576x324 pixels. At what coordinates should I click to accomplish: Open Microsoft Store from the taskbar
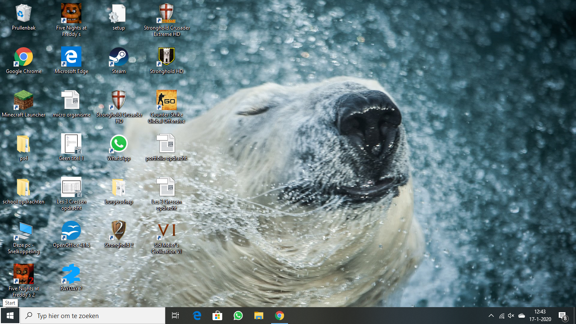tap(217, 316)
